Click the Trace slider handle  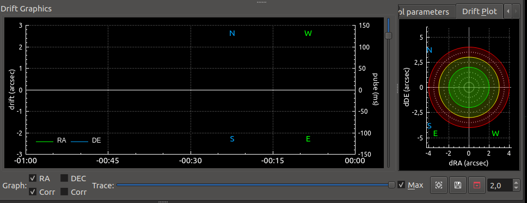tap(391, 184)
